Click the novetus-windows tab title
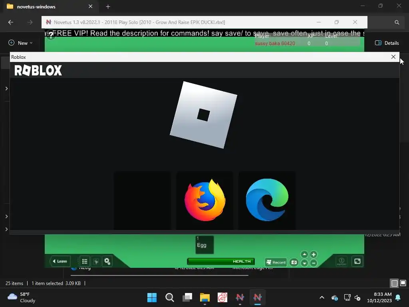Viewport: 409px width, 307px height. [x=36, y=7]
